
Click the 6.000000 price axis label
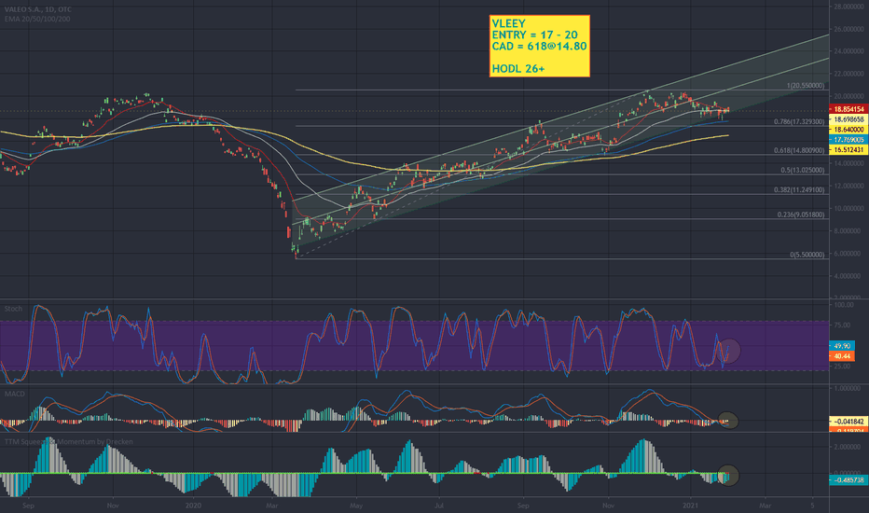(x=848, y=254)
